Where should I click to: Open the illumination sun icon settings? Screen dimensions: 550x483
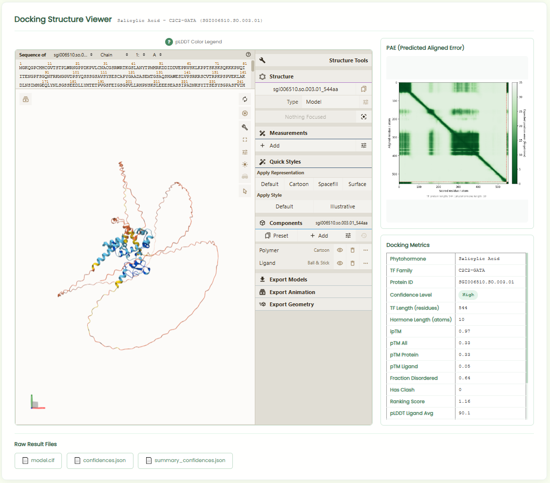pos(245,165)
